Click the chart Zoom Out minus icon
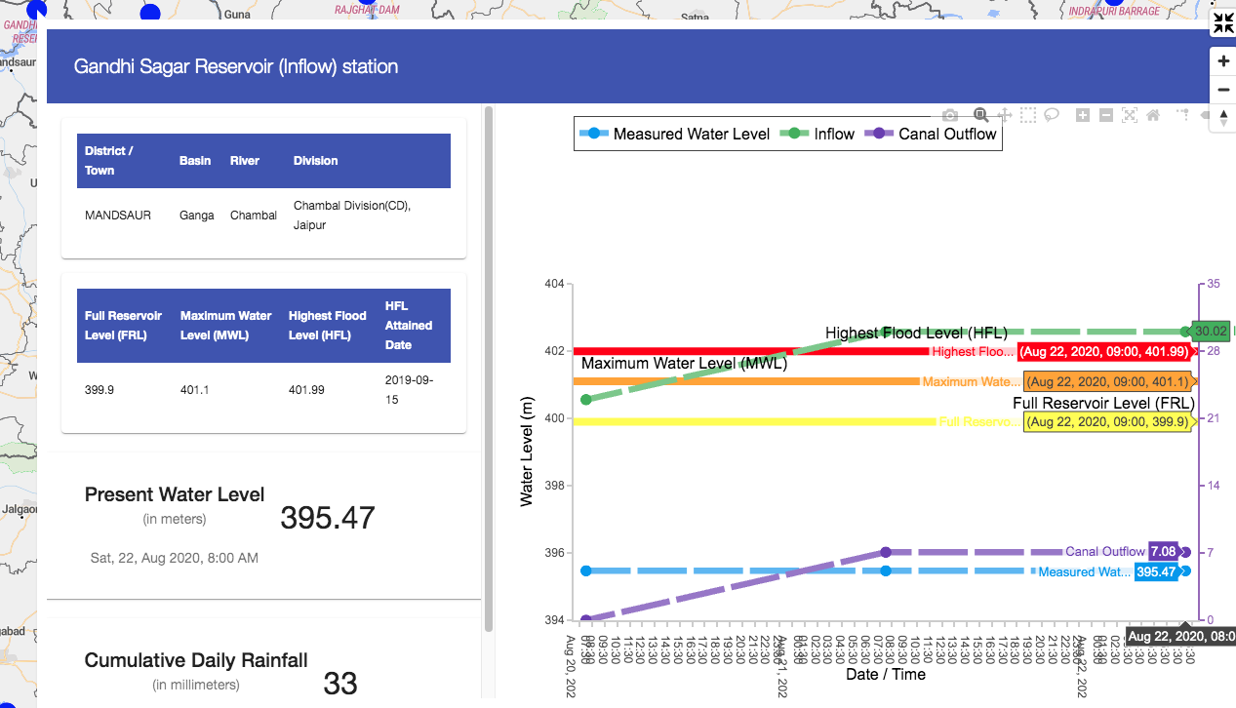 pyautogui.click(x=1106, y=115)
